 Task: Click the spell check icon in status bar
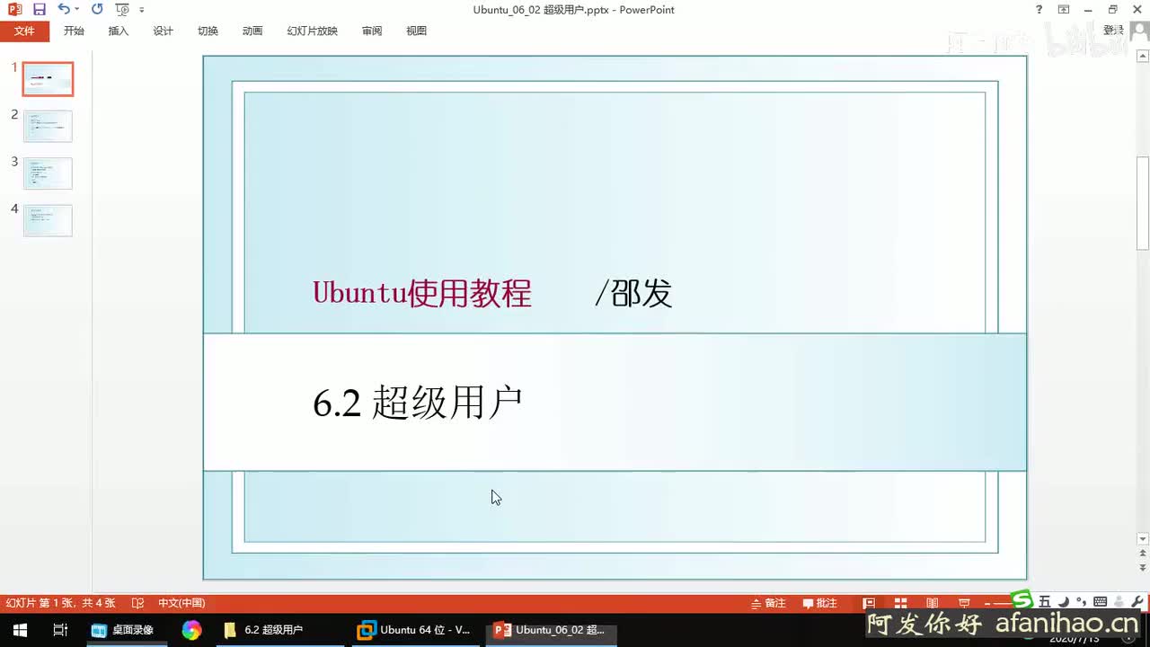click(137, 603)
